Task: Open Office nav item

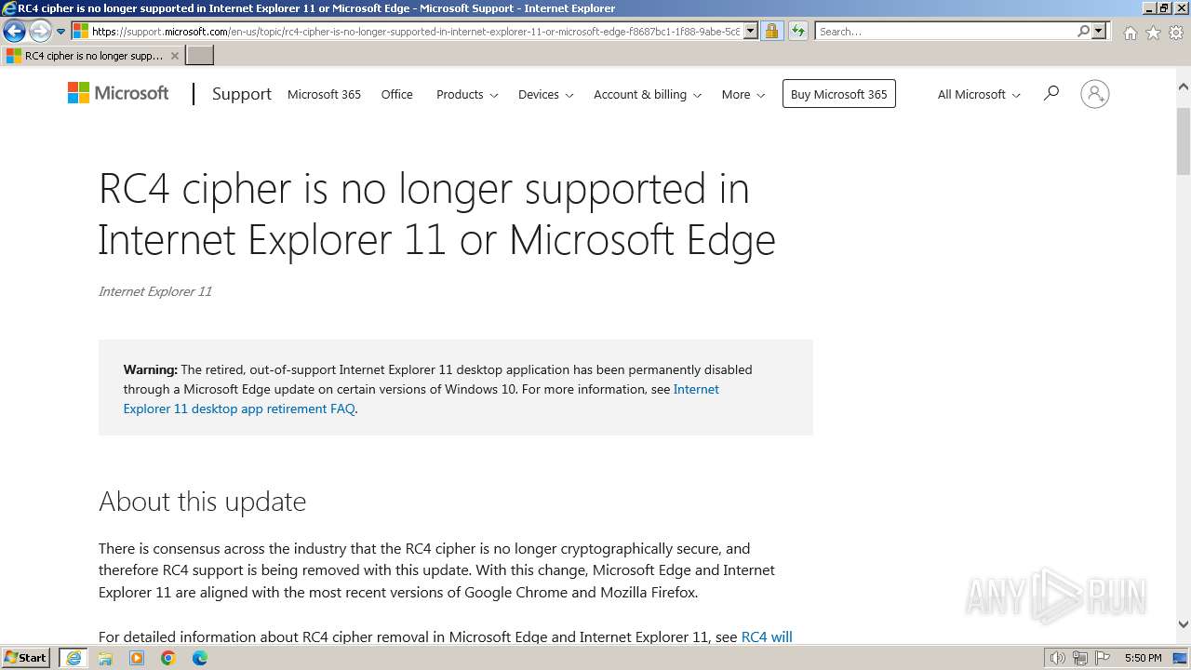Action: click(397, 94)
